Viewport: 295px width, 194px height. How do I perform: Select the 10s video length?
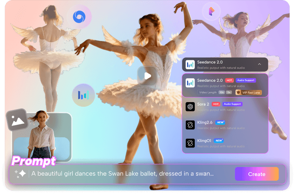click(x=222, y=92)
